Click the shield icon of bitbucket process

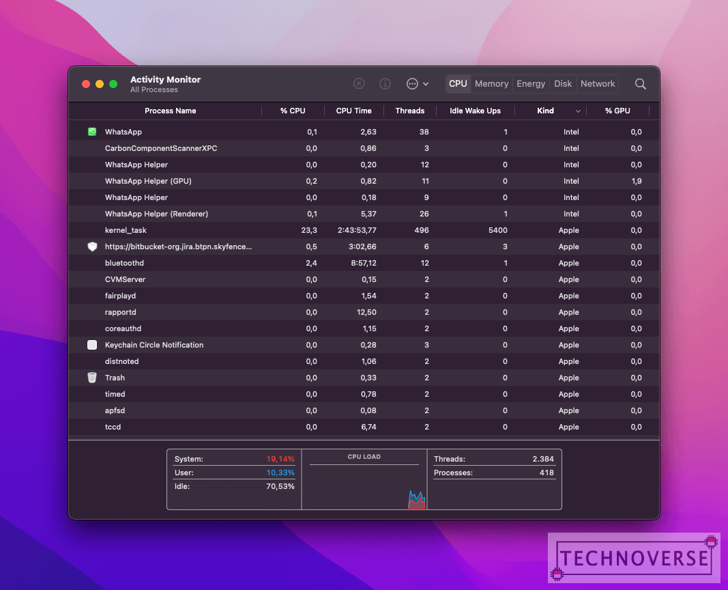coord(92,247)
